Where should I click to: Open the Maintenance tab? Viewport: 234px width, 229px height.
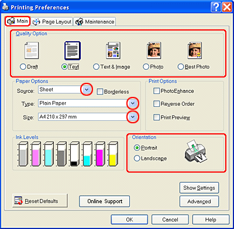(95, 22)
